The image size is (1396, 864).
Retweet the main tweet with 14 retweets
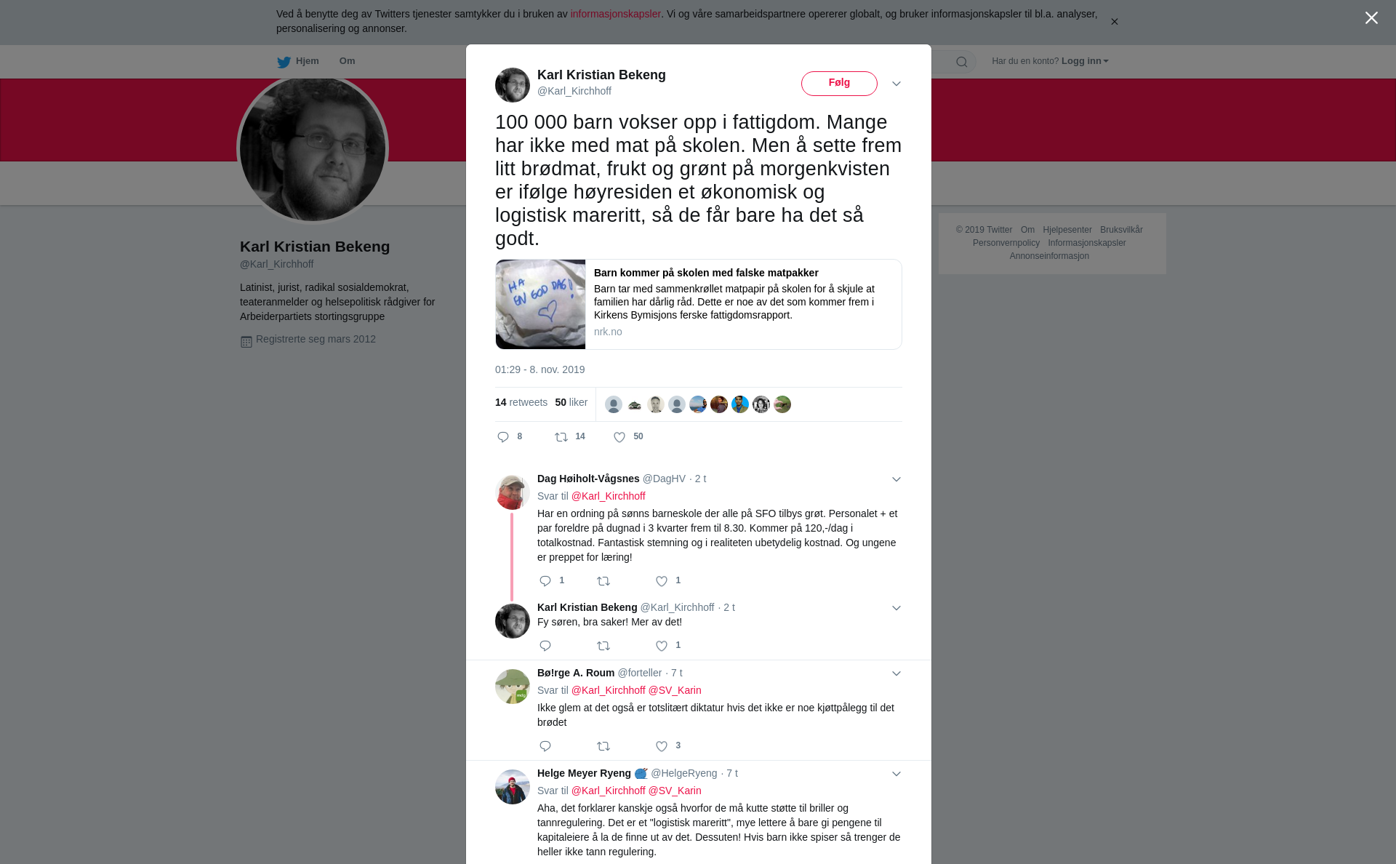(561, 437)
